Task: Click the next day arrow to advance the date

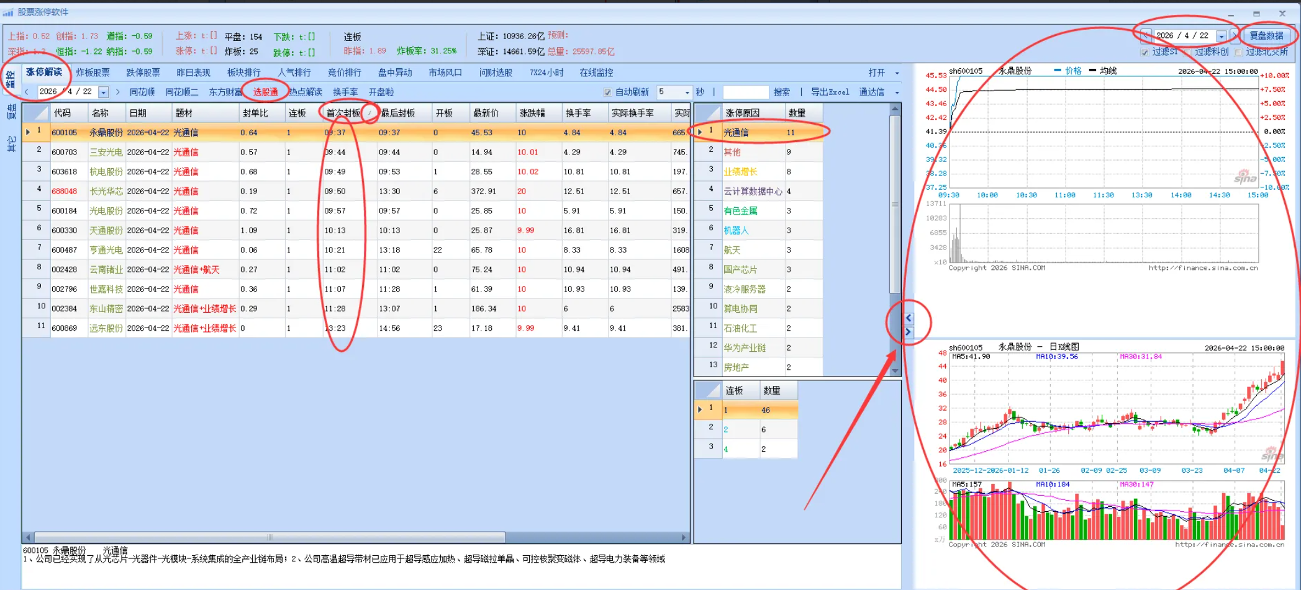Action: tap(118, 92)
